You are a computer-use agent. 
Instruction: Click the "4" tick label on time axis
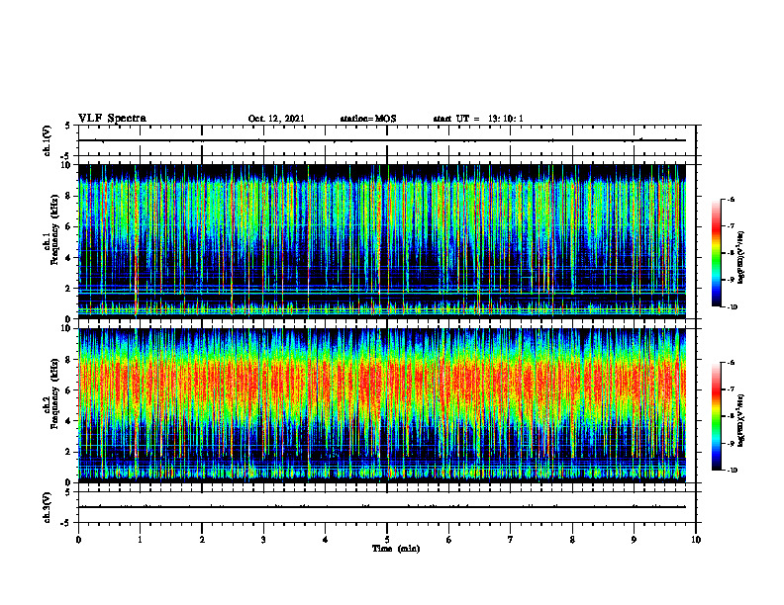[326, 540]
